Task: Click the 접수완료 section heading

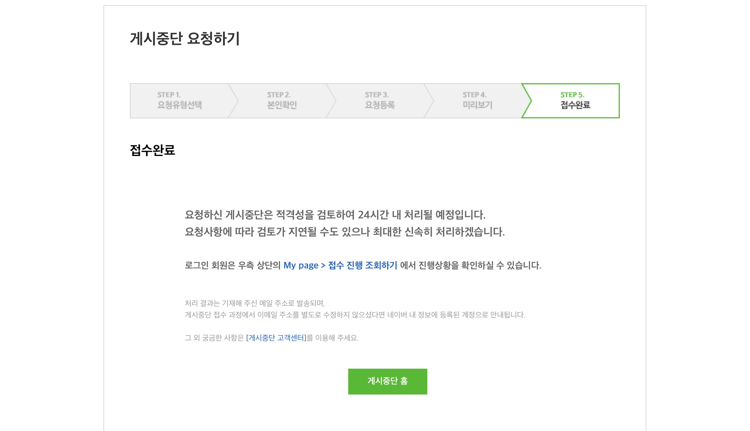Action: point(152,150)
